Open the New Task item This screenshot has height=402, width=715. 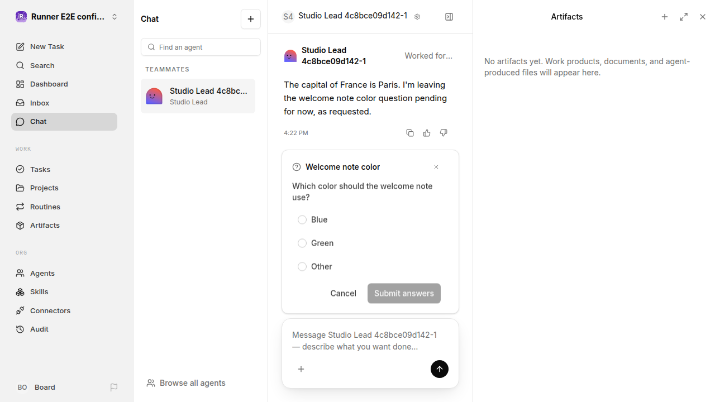click(64, 47)
